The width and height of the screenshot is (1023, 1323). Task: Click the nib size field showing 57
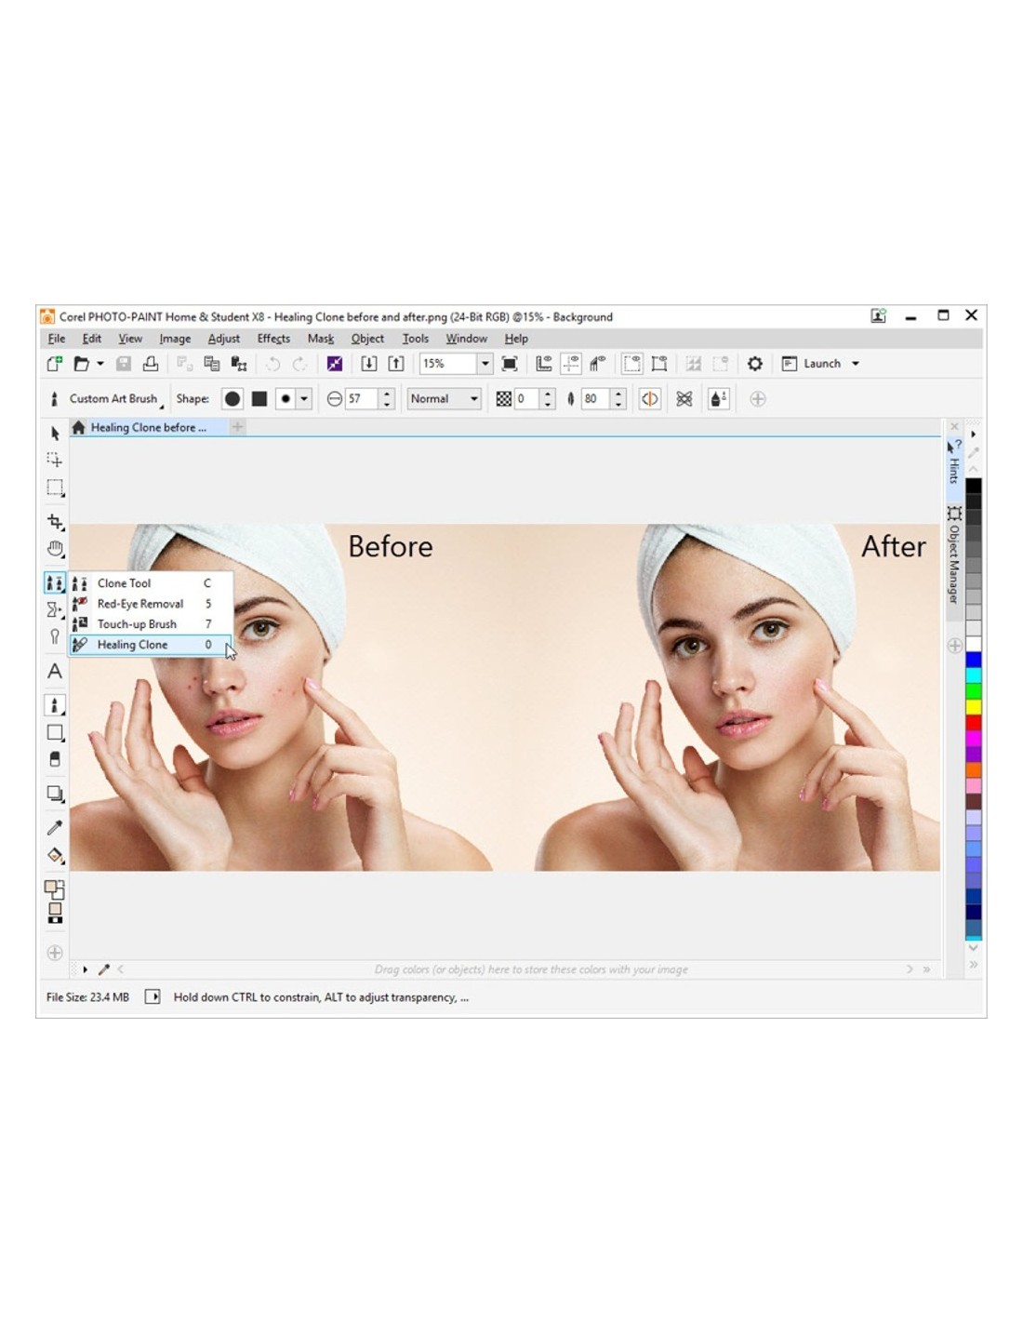point(361,399)
